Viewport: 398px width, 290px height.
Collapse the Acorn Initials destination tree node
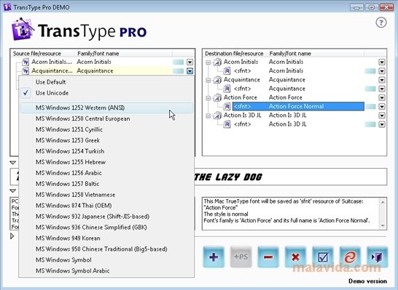[x=208, y=63]
